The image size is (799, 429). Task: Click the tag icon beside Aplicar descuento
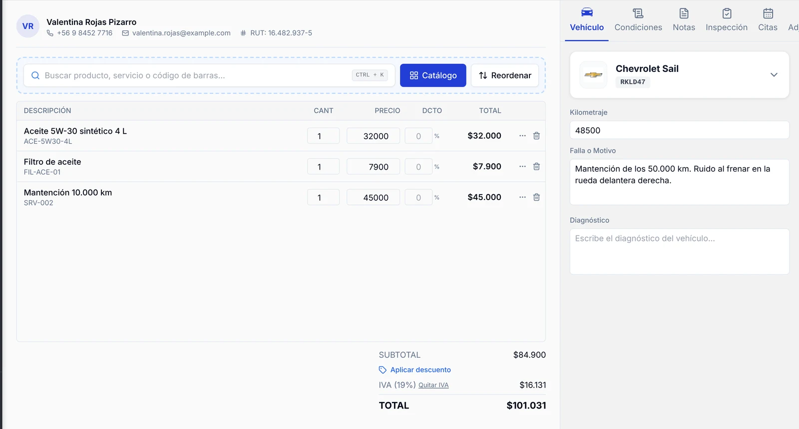click(x=383, y=370)
